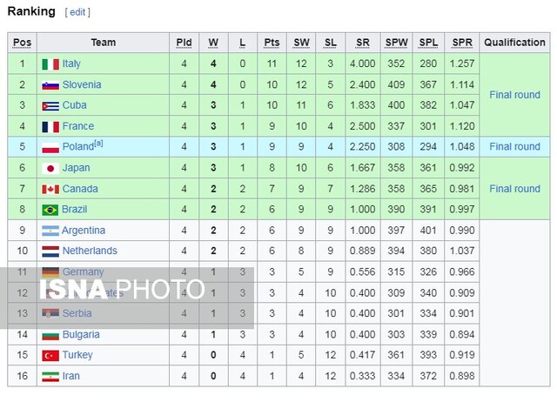Click the Slovenia flag icon

coord(50,84)
